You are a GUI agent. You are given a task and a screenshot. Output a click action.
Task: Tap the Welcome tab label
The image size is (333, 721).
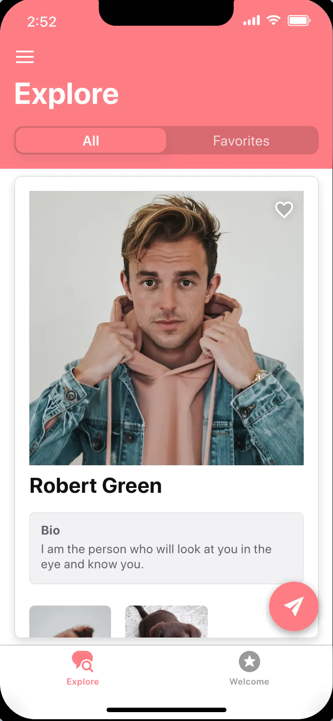click(x=250, y=681)
